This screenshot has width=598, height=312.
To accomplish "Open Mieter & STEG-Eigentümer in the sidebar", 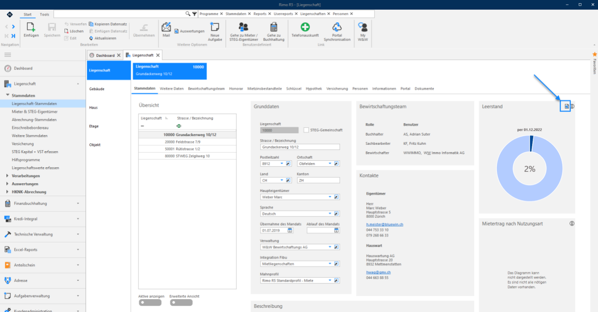I will click(35, 111).
